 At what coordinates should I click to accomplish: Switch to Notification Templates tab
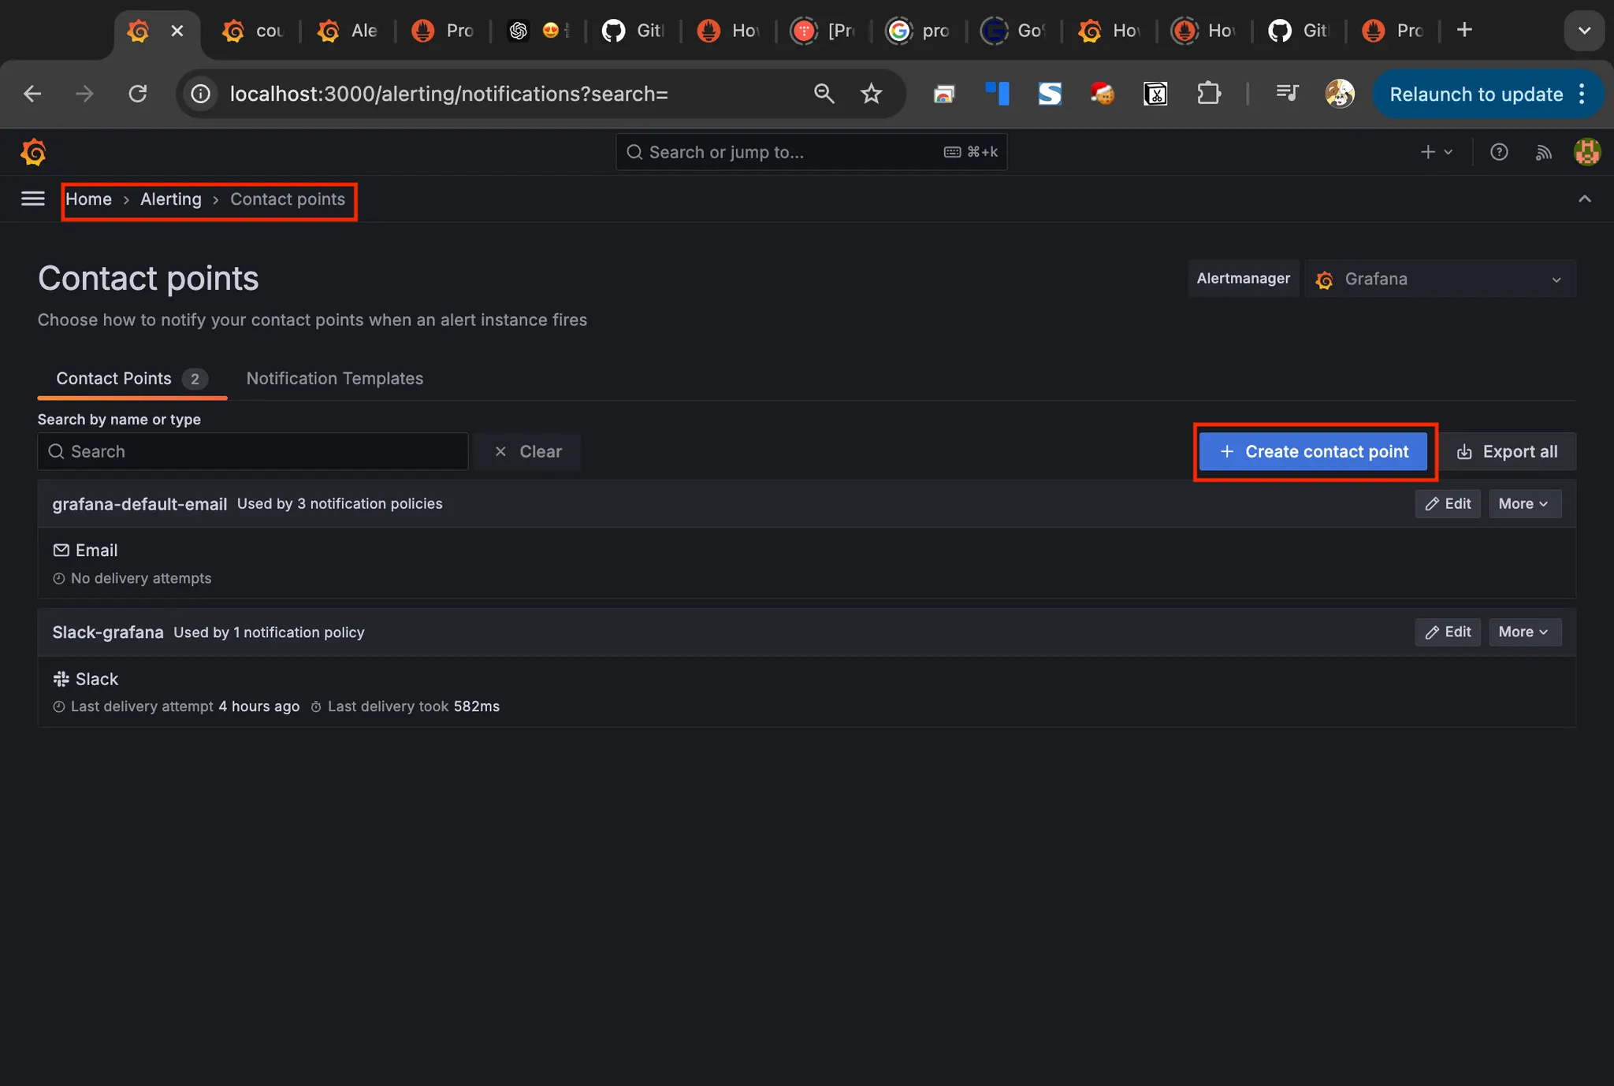point(334,379)
